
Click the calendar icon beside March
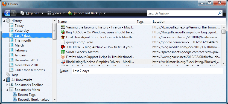(x=11, y=45)
